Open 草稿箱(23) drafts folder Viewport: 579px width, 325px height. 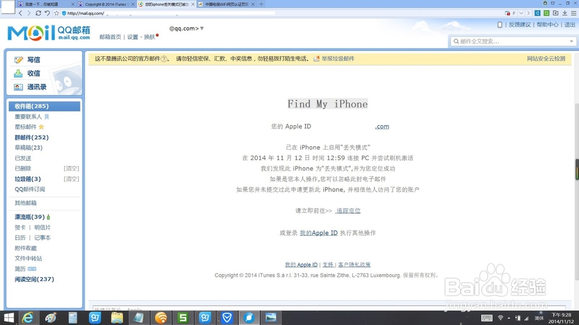coord(28,147)
